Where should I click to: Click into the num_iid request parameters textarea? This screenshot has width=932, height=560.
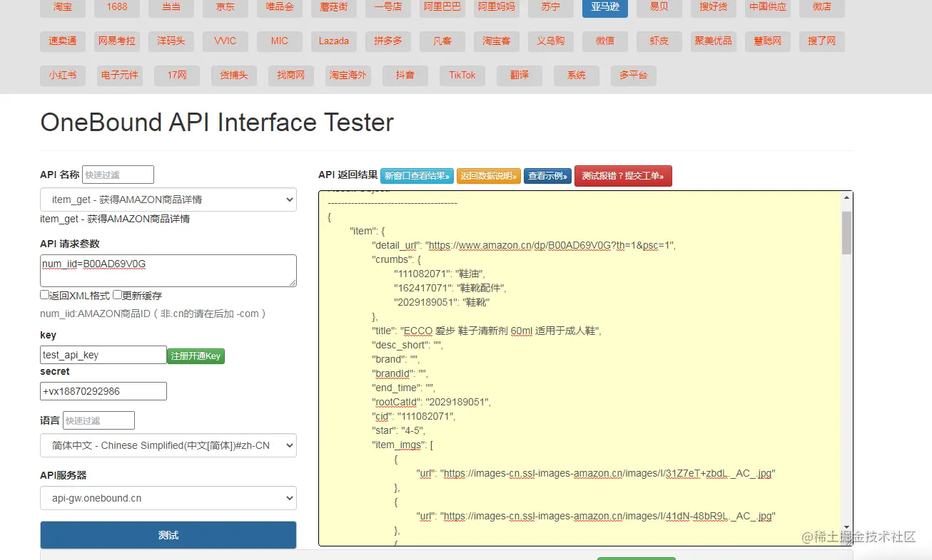point(168,271)
